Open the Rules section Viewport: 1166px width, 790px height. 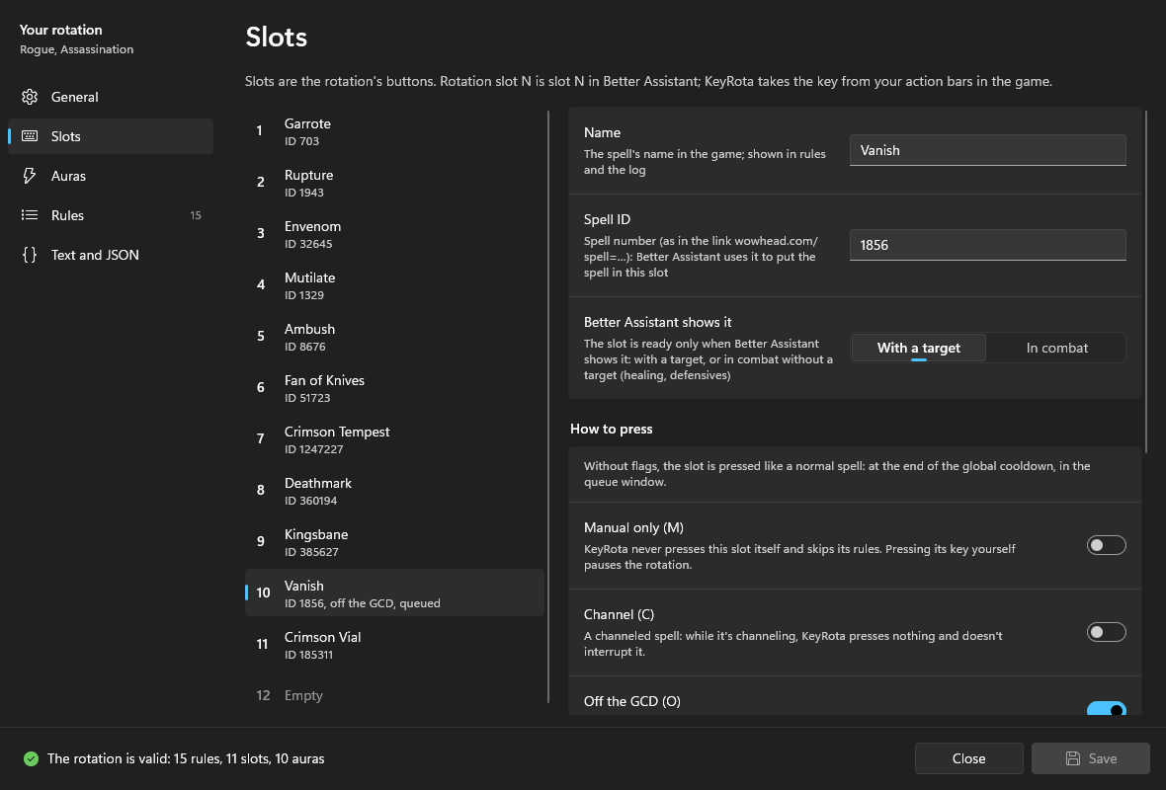click(x=110, y=214)
